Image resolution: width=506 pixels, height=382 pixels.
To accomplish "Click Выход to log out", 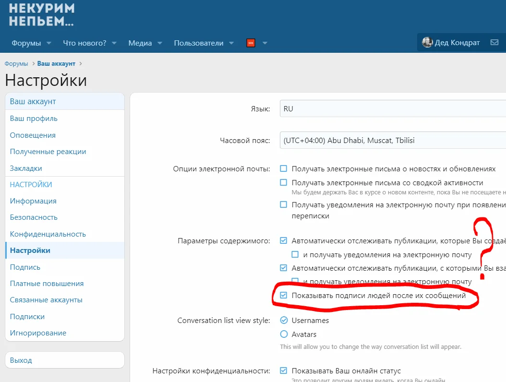I will tap(65, 360).
